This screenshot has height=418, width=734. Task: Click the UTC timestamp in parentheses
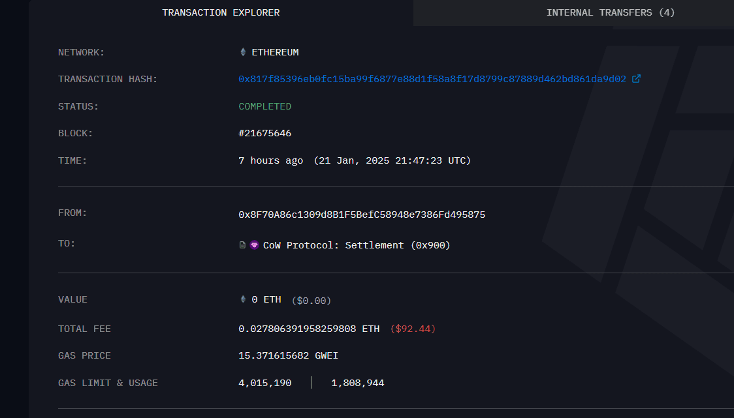point(392,160)
